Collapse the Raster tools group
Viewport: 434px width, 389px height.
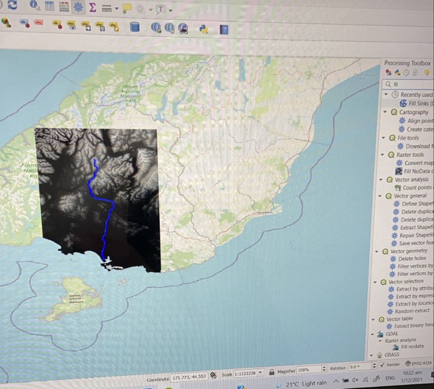(x=383, y=155)
